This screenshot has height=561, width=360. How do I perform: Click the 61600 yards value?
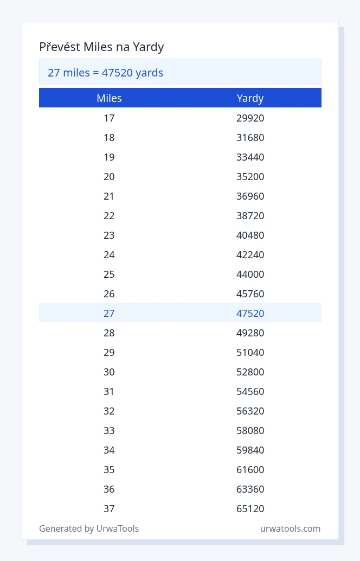[250, 469]
